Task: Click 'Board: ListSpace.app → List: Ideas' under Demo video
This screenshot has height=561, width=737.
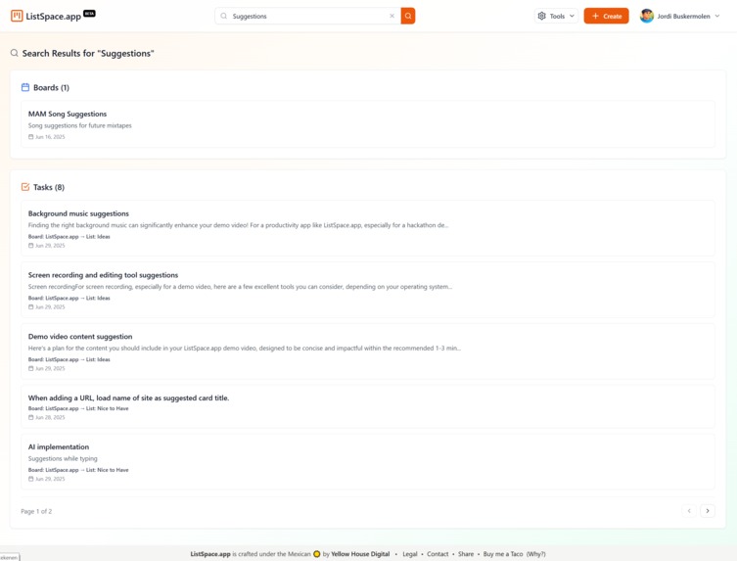Action: [x=69, y=359]
